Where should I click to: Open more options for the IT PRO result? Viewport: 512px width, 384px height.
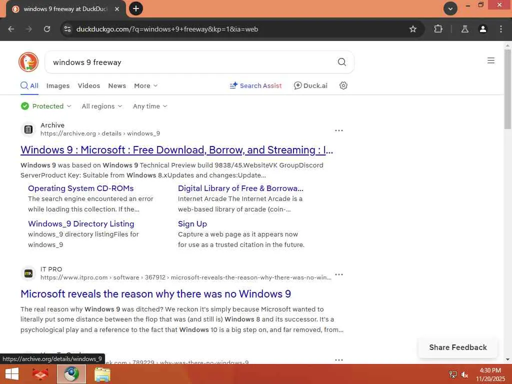click(x=339, y=274)
